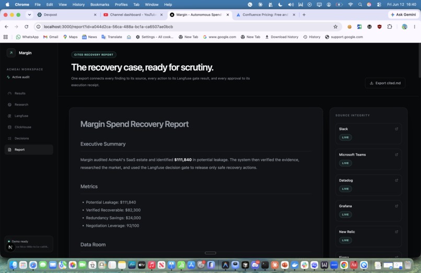The image size is (421, 273).
Task: Open Finder from the Dock
Action: click(x=13, y=265)
